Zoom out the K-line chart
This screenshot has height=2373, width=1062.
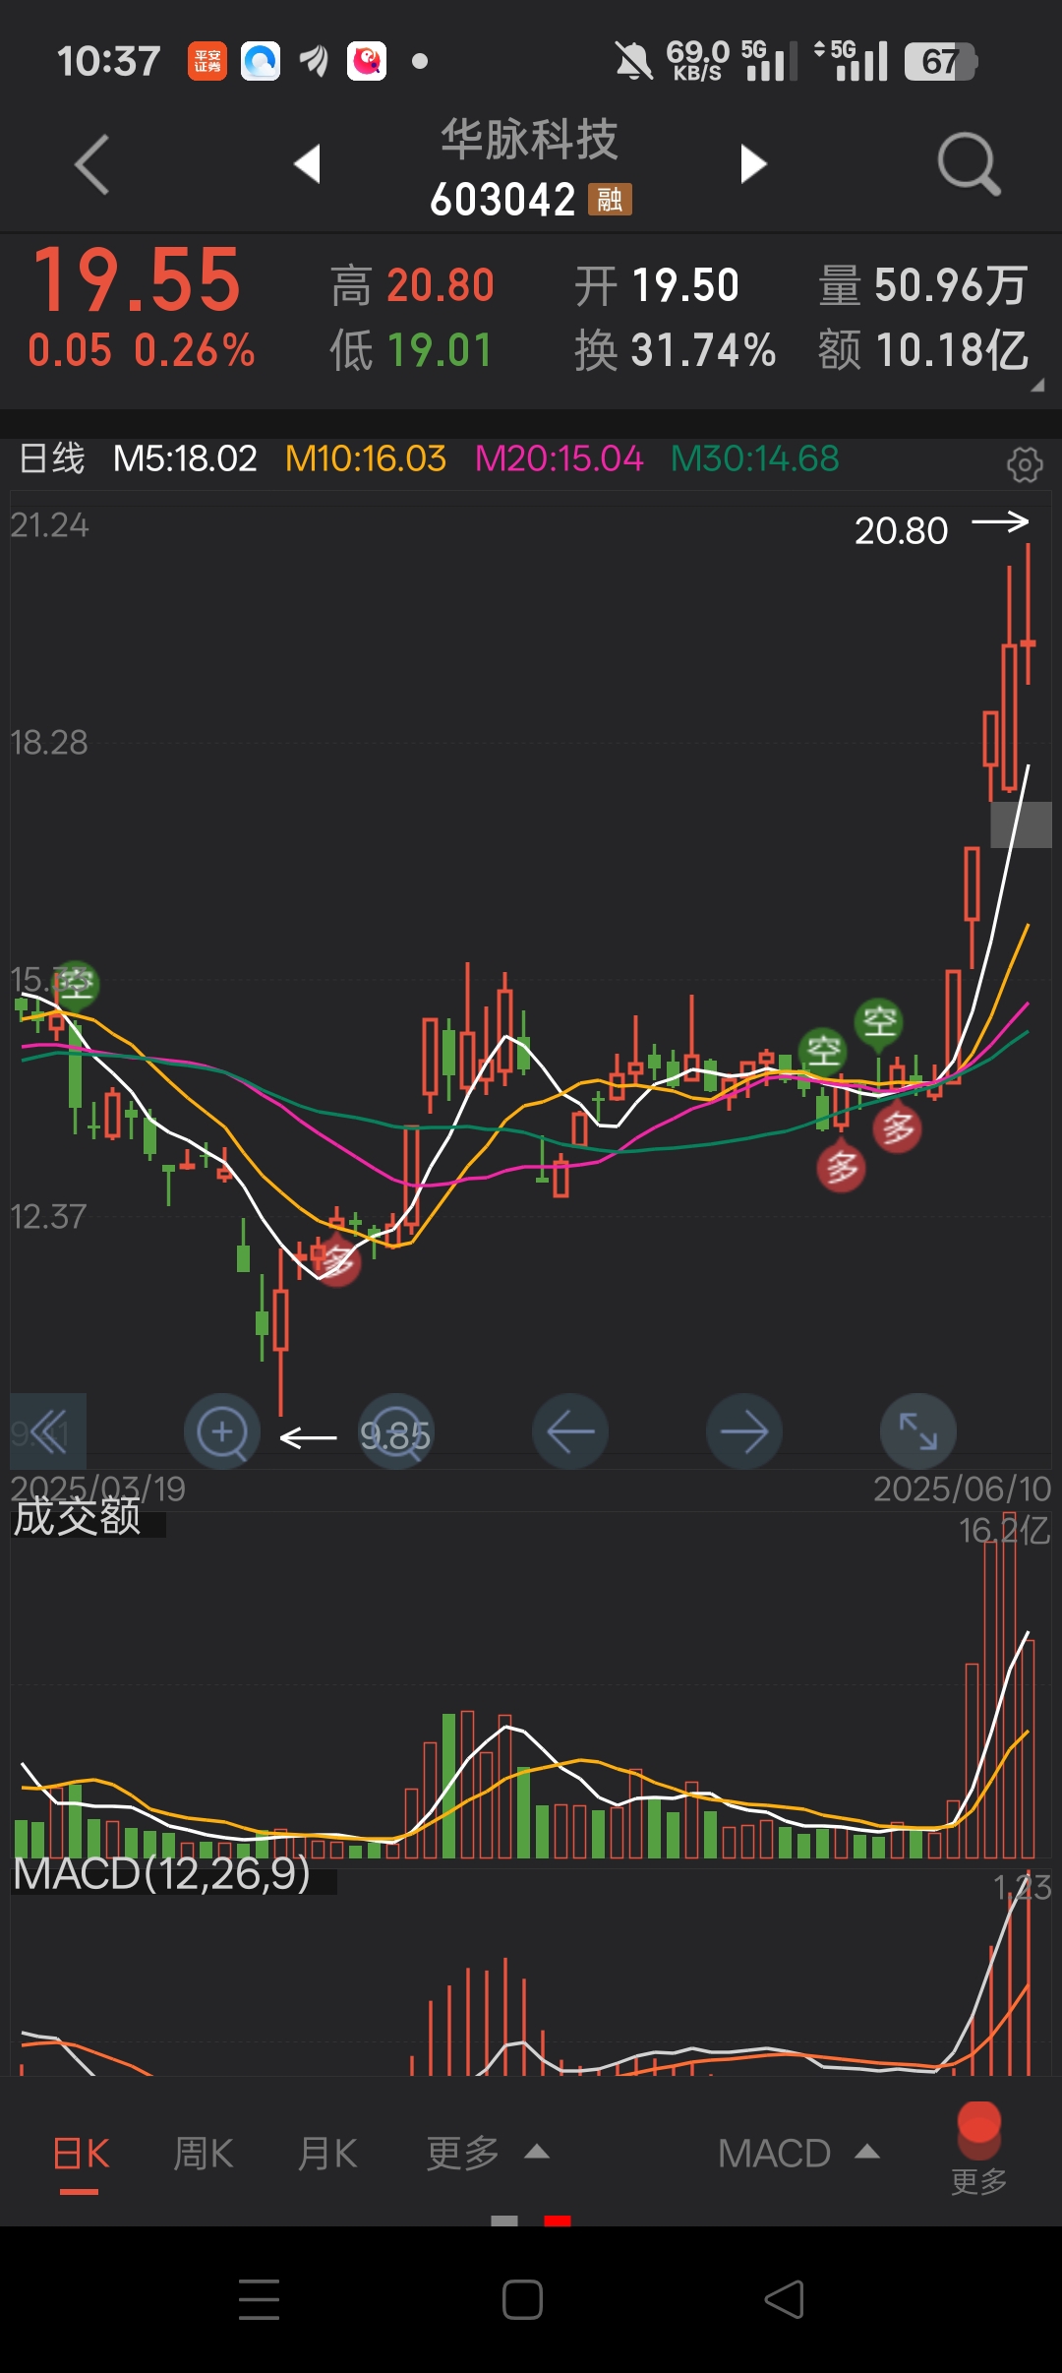click(395, 1431)
